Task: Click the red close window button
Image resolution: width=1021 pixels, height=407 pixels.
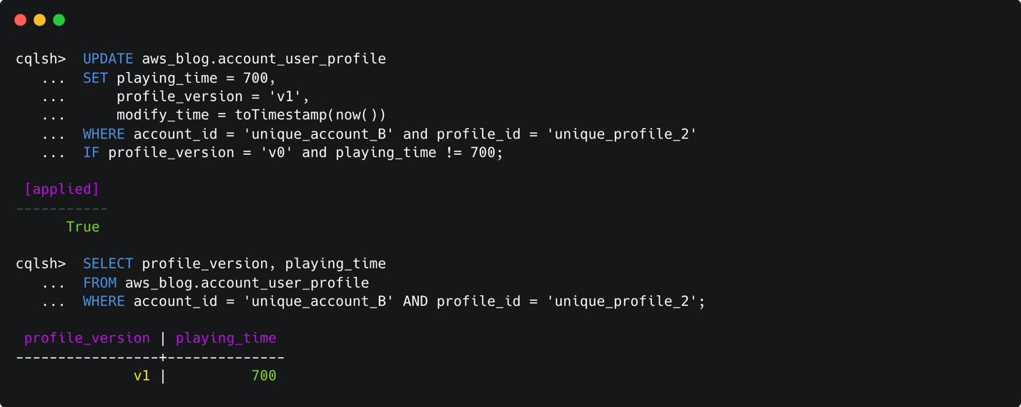Action: pyautogui.click(x=20, y=20)
